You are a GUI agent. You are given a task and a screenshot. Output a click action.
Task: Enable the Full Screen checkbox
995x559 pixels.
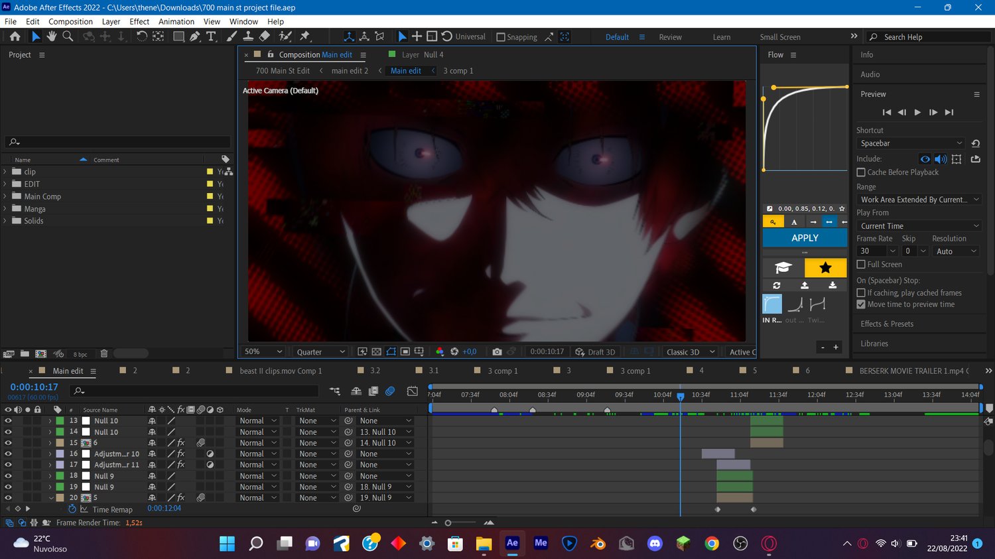point(861,265)
